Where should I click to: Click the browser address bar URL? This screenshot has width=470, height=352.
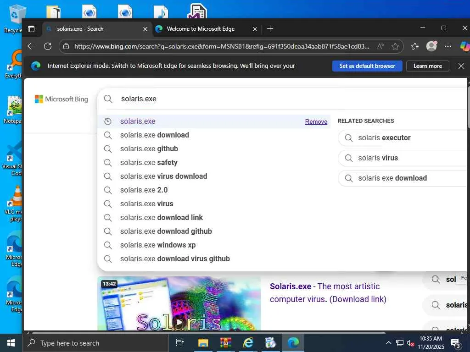tap(222, 46)
